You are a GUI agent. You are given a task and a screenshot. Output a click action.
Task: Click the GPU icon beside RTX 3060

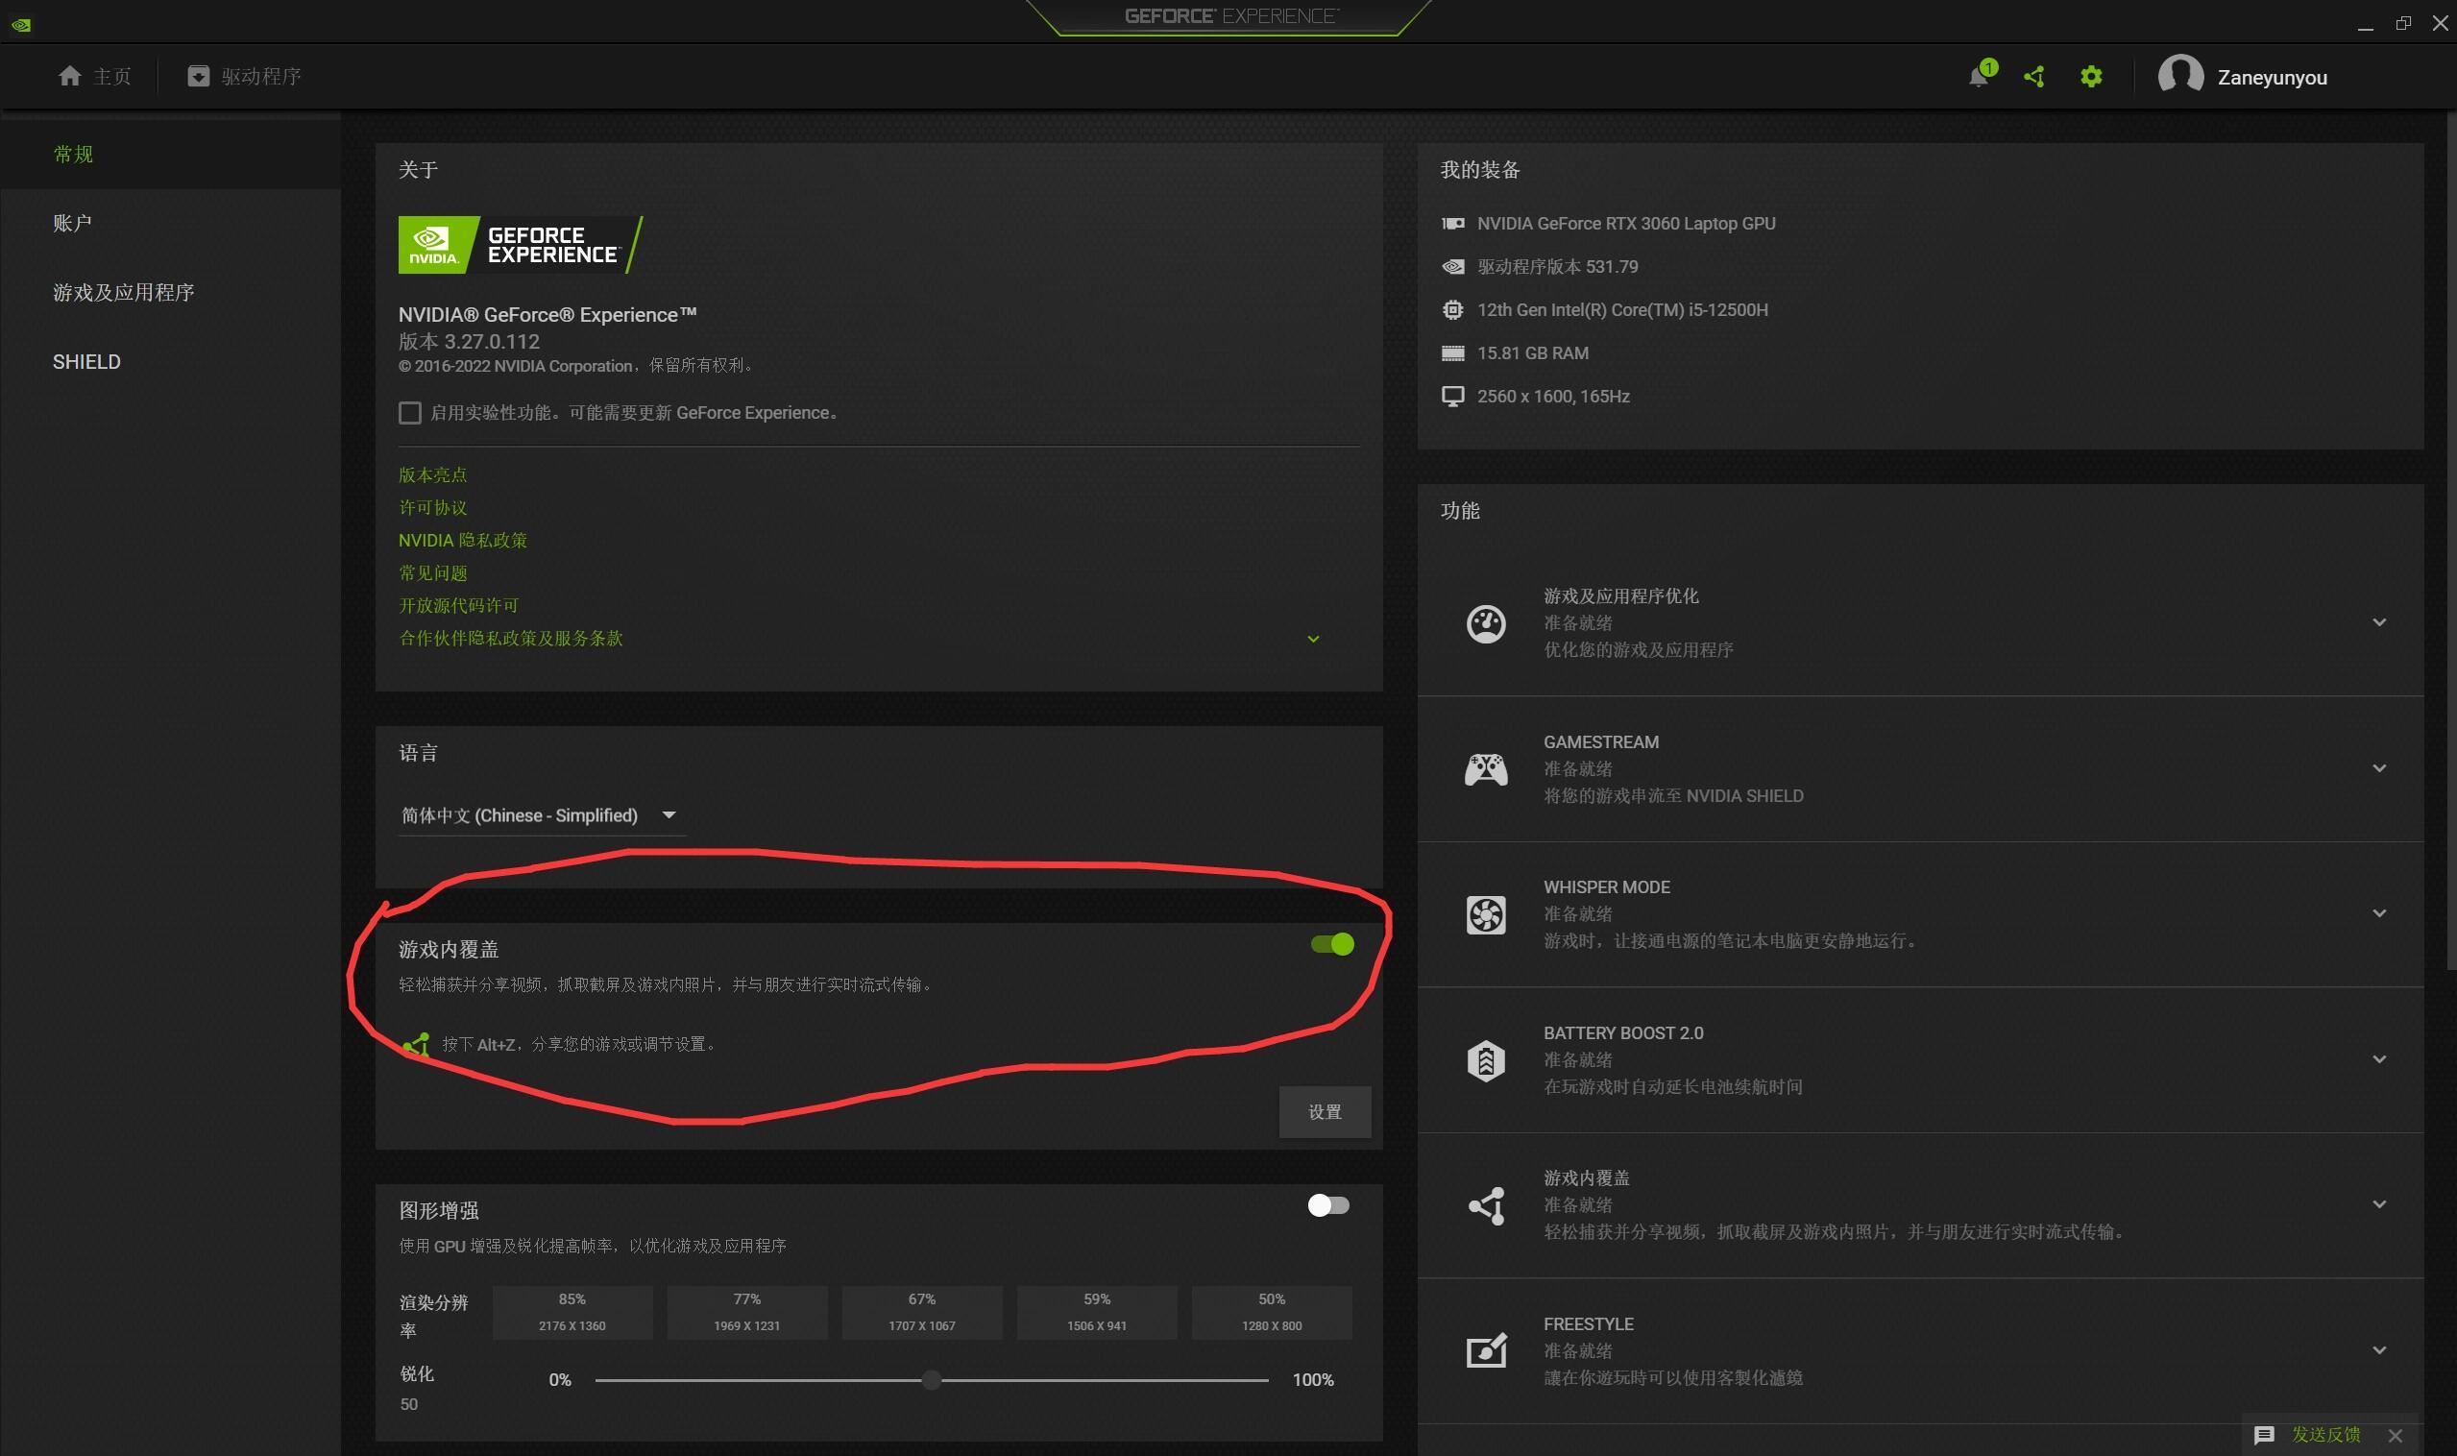click(1452, 224)
